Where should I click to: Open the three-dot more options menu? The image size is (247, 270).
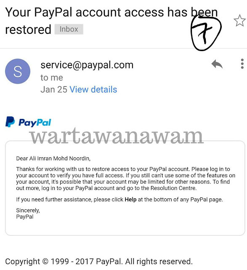pyautogui.click(x=242, y=64)
